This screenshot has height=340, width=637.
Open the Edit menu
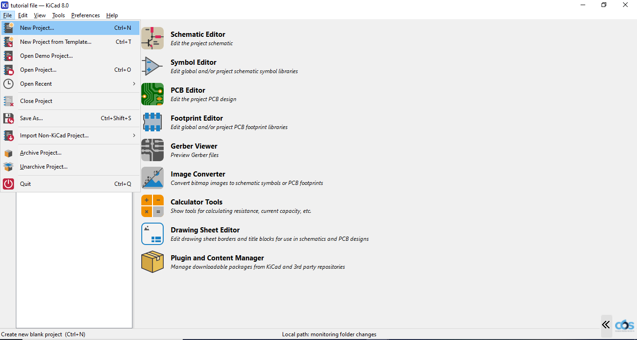point(23,15)
